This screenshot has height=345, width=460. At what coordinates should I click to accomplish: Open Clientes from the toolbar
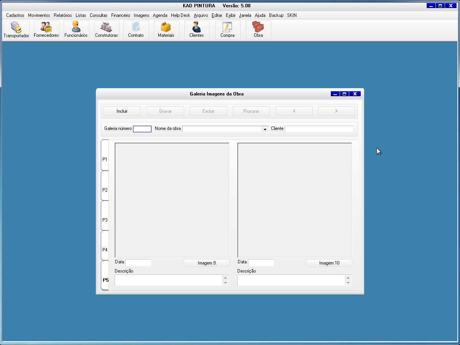click(x=197, y=30)
